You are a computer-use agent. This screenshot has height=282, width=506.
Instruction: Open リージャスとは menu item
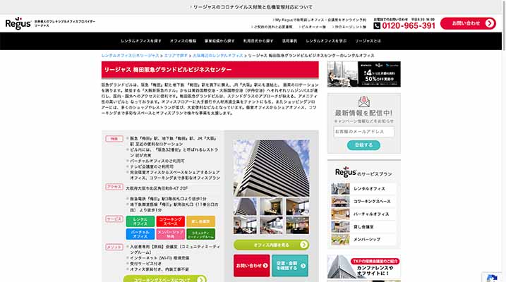point(368,41)
